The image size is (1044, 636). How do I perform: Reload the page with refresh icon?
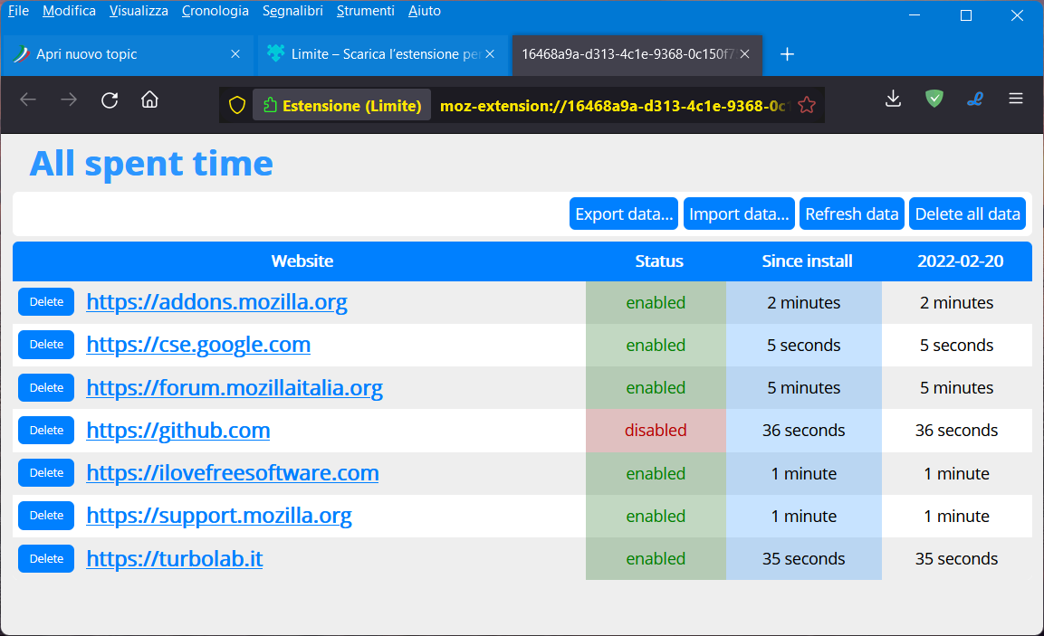click(110, 100)
